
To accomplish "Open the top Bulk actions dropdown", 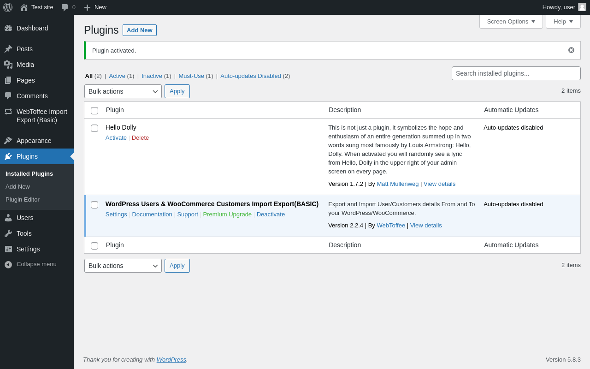I will tap(123, 91).
